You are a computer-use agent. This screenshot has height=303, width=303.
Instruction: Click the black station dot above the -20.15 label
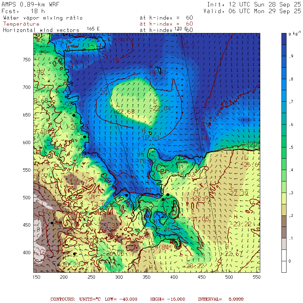click(x=74, y=115)
